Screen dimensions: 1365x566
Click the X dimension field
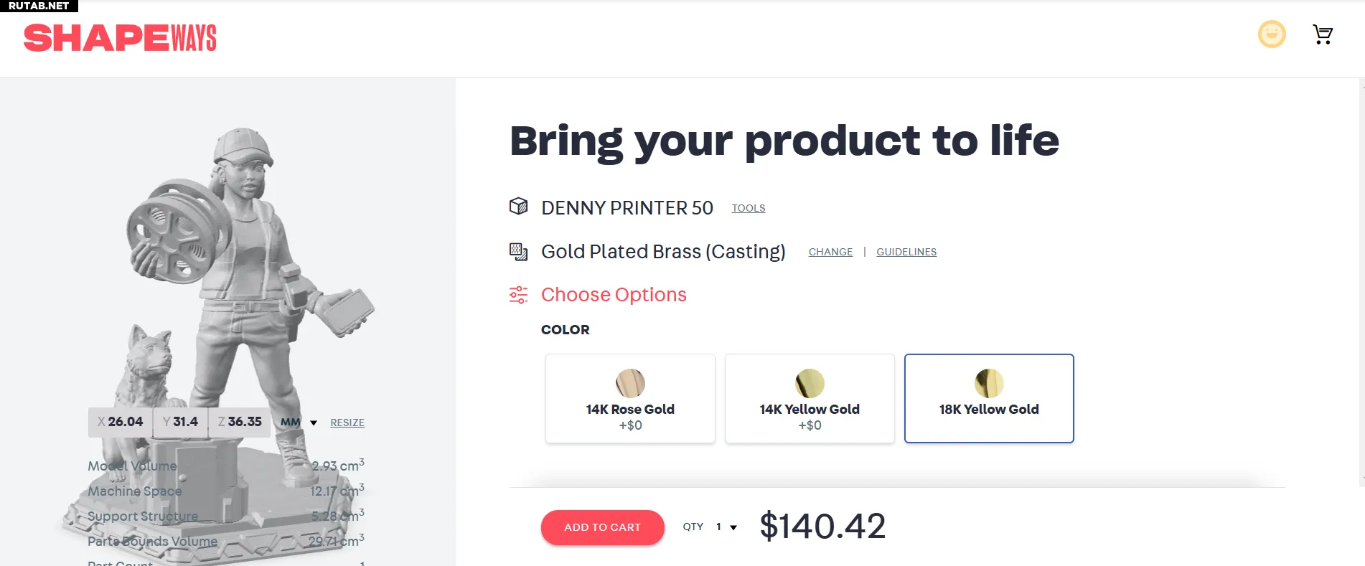click(121, 422)
